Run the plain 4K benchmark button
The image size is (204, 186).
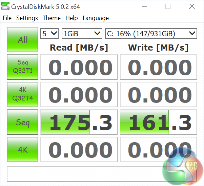(22, 149)
